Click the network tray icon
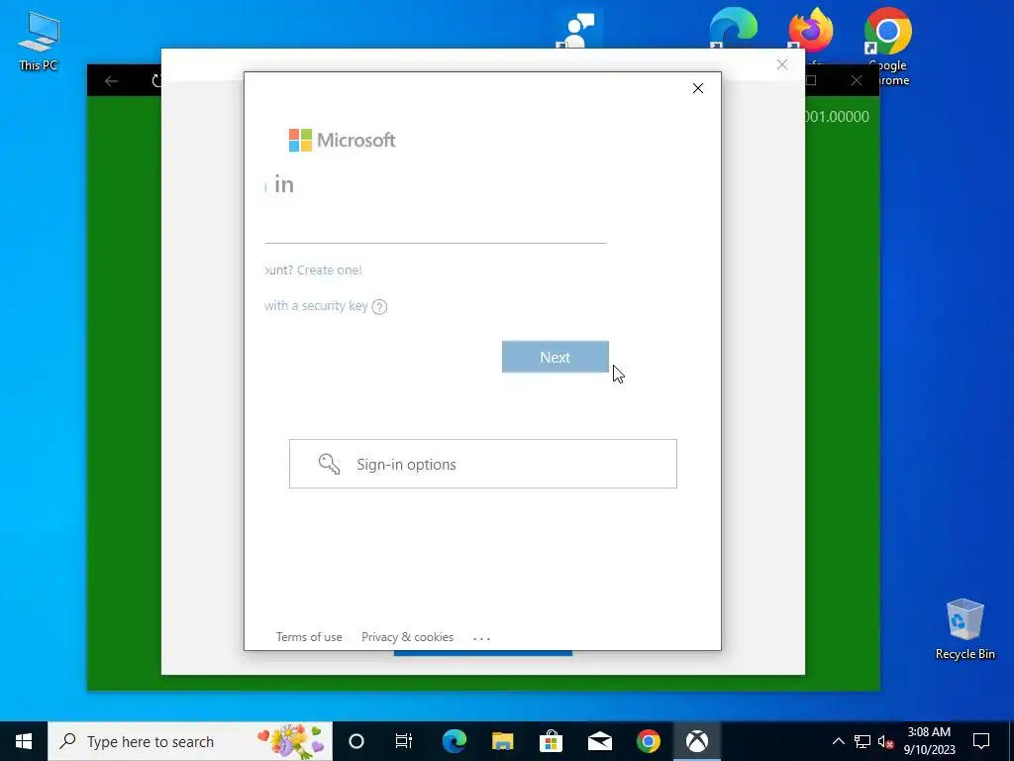The height and width of the screenshot is (761, 1014). click(x=862, y=741)
